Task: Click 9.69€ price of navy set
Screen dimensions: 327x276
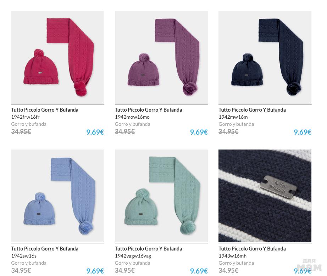Action: pyautogui.click(x=303, y=132)
